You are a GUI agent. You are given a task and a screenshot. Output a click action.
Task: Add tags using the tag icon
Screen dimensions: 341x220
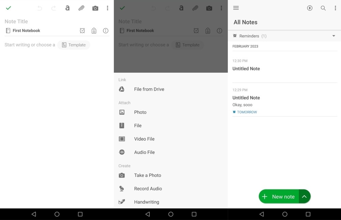coord(94,31)
